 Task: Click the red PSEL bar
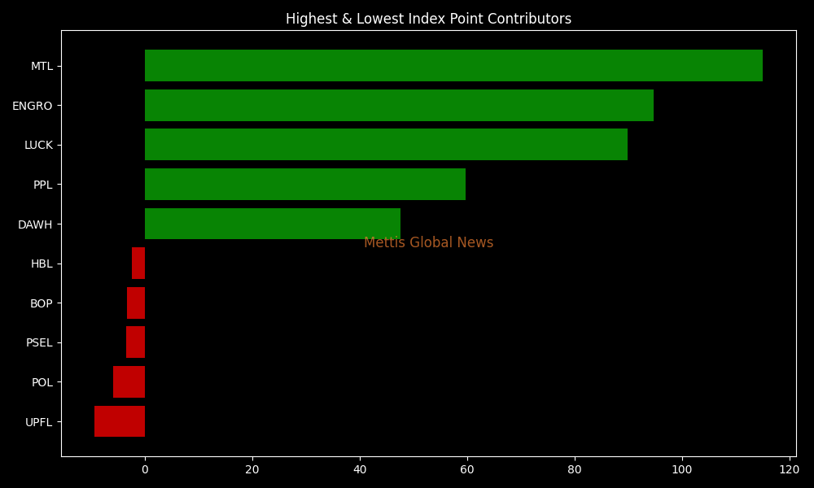pos(135,342)
